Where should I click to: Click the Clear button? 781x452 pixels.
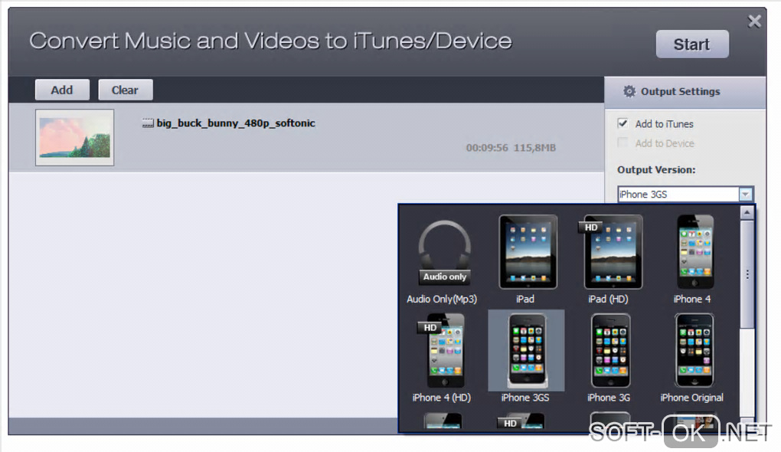pos(126,90)
